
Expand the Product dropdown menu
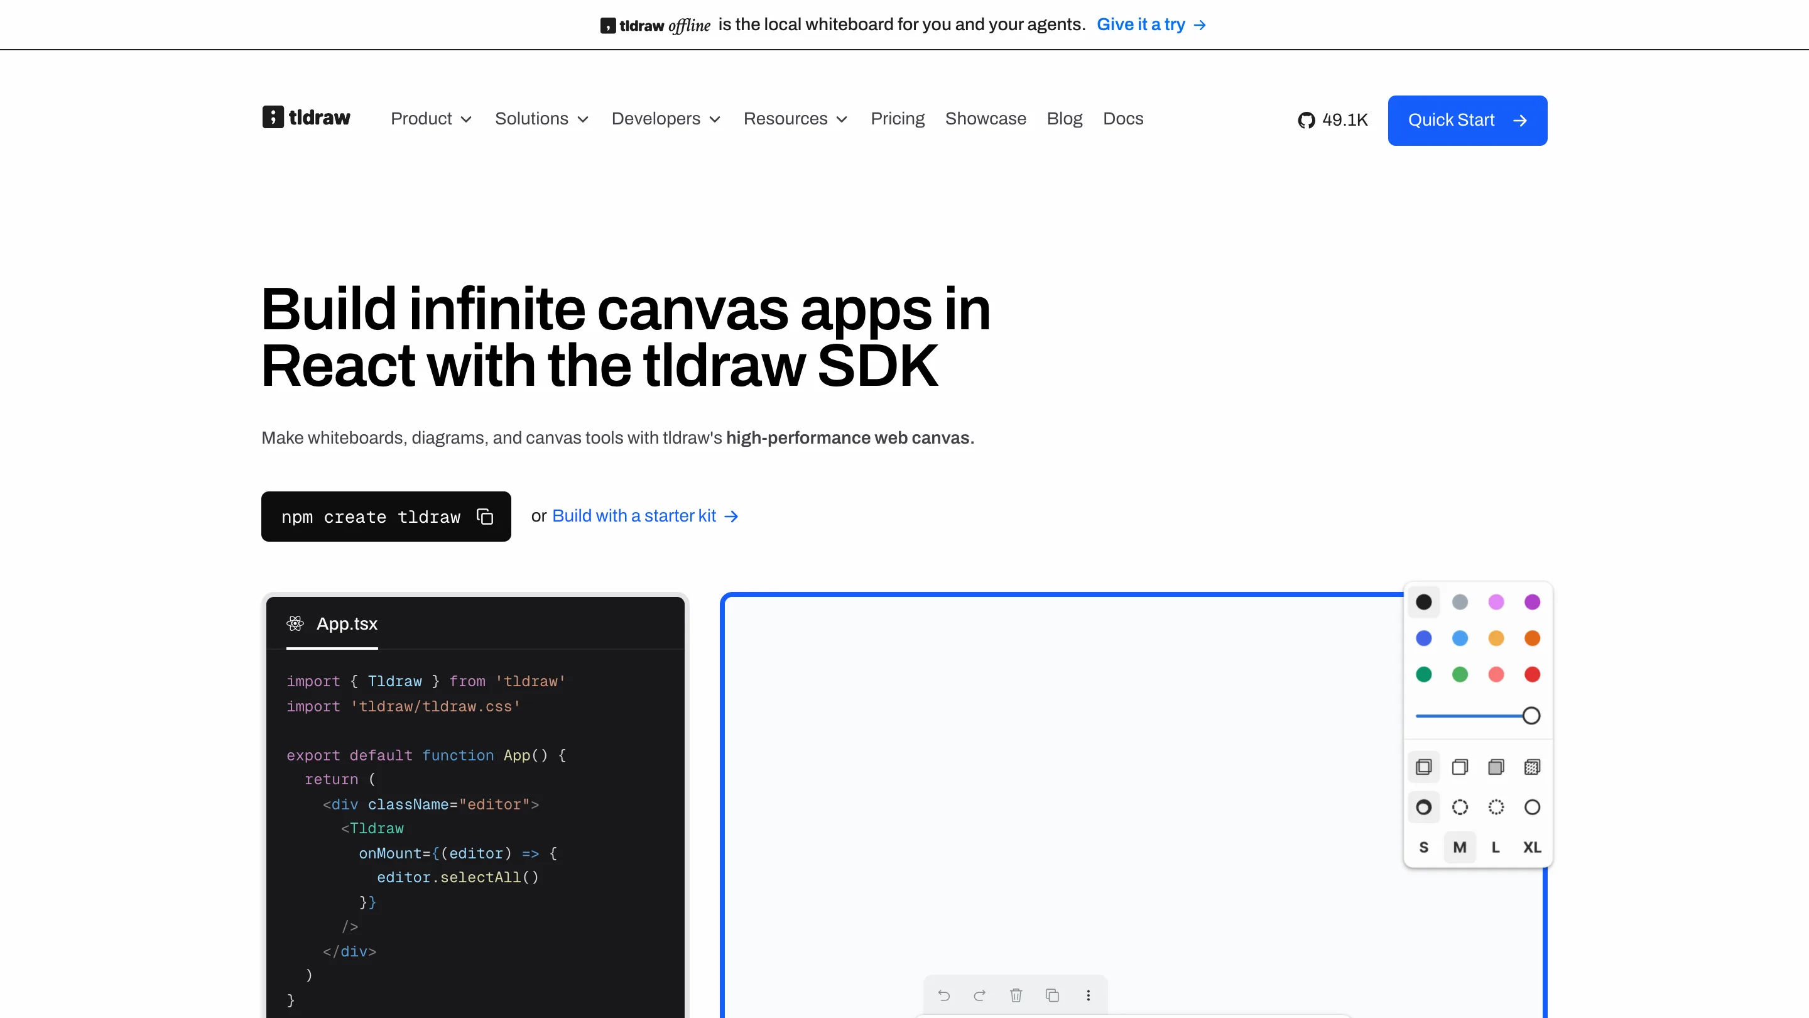(431, 119)
